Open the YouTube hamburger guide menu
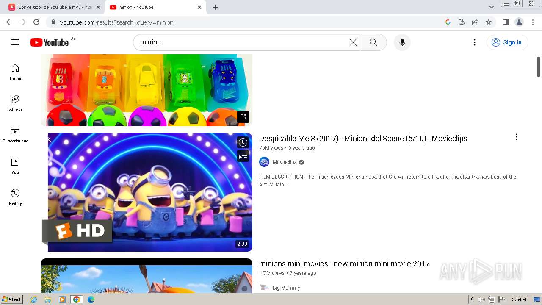This screenshot has width=542, height=305. 15,42
